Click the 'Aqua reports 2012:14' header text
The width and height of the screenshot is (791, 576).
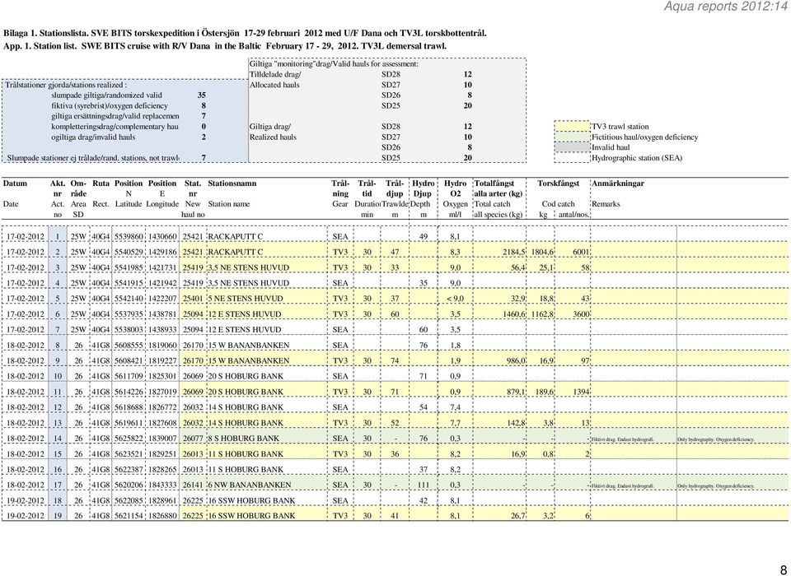click(x=726, y=7)
